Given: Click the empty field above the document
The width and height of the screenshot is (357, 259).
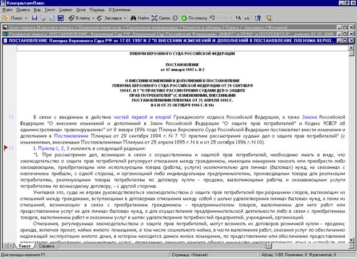Looking at the screenshot, I should [183, 48].
